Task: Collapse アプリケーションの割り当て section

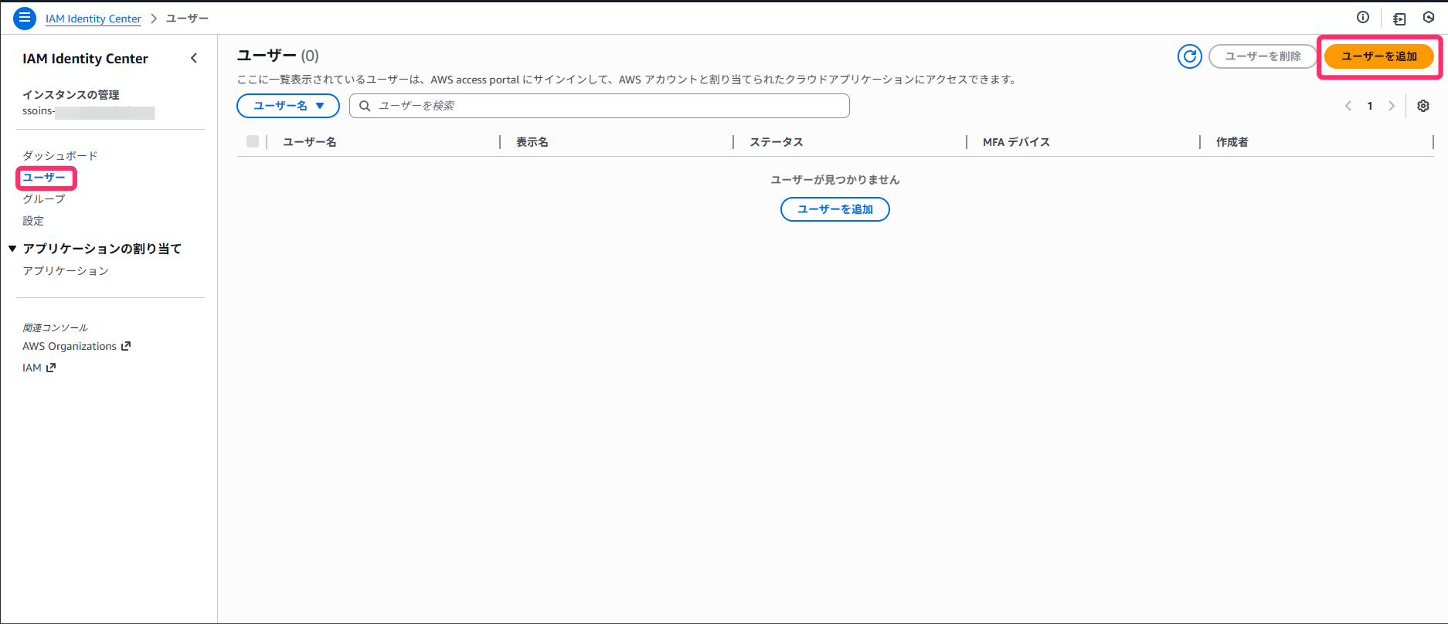Action: [12, 249]
